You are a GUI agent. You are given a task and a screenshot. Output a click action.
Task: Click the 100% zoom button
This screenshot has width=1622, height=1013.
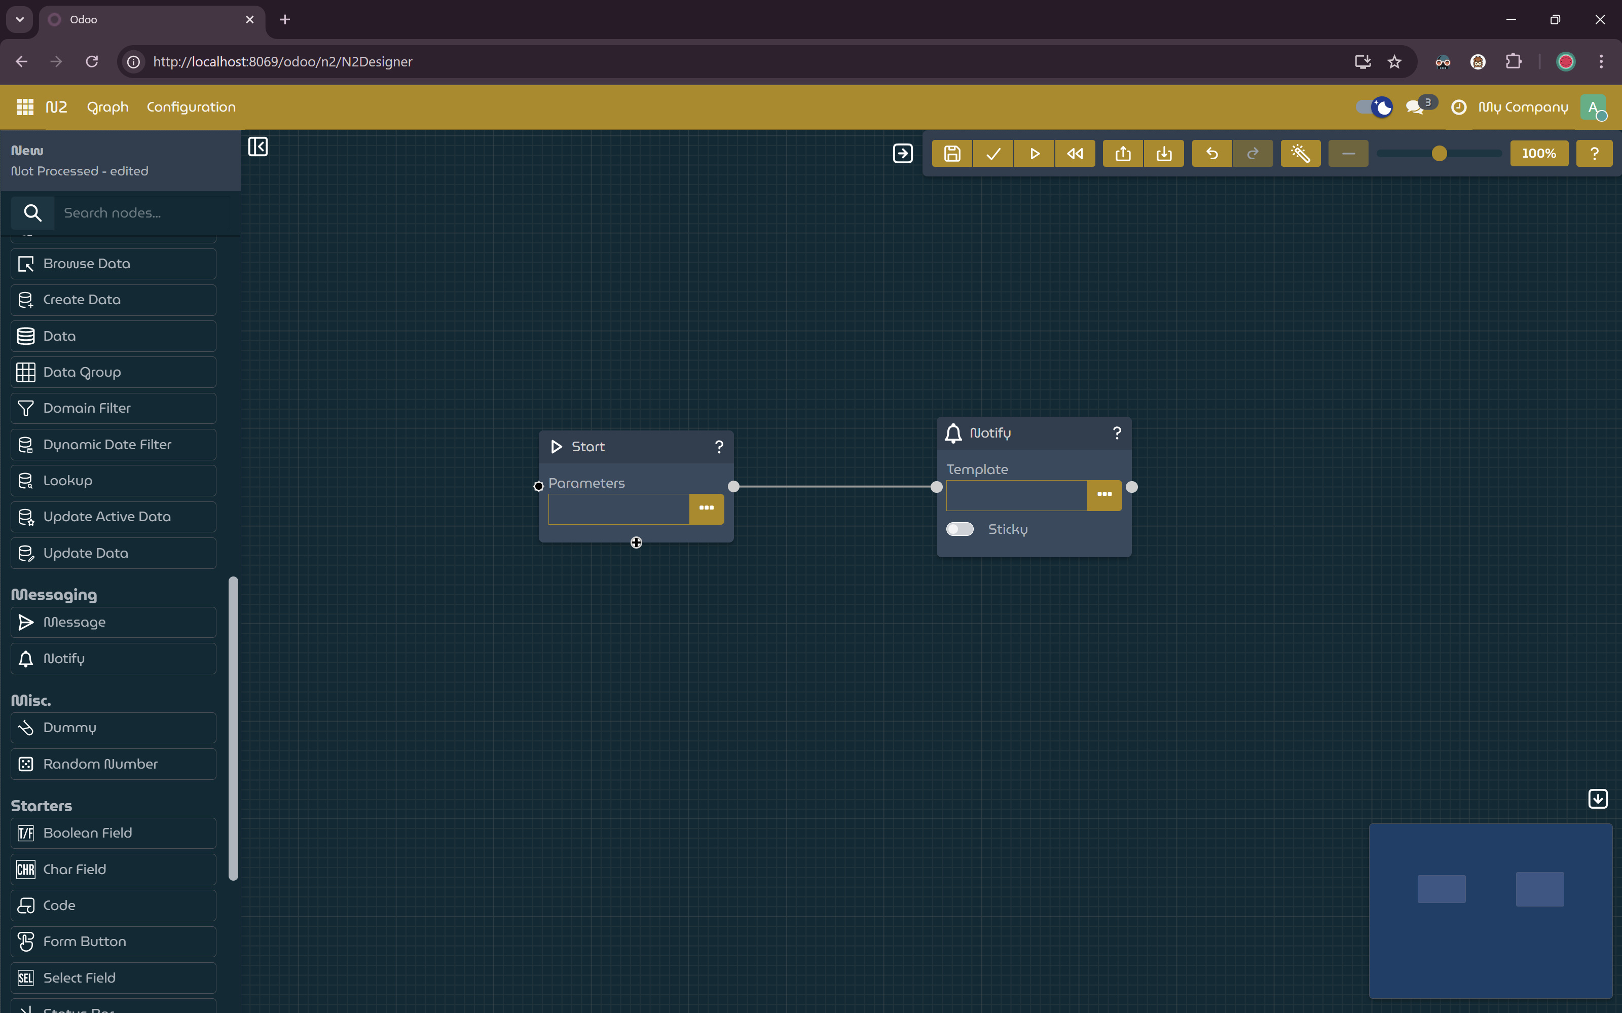[x=1539, y=154]
